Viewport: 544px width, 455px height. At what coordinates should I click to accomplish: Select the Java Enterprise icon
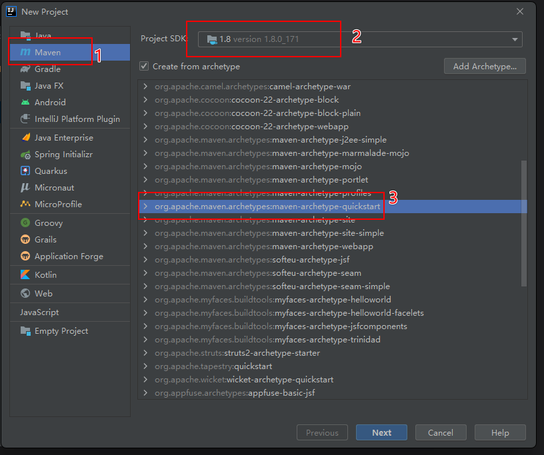[25, 138]
